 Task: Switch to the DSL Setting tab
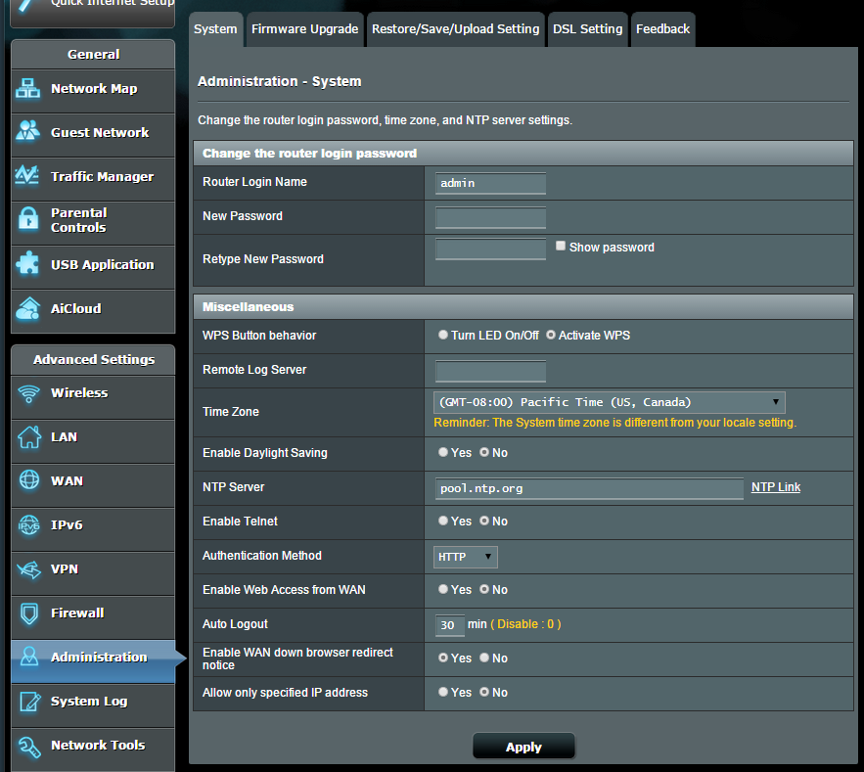point(588,29)
